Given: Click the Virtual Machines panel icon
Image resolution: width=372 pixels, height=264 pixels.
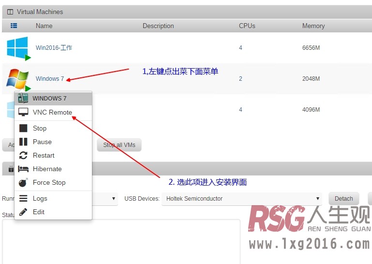Looking at the screenshot, I should point(10,12).
